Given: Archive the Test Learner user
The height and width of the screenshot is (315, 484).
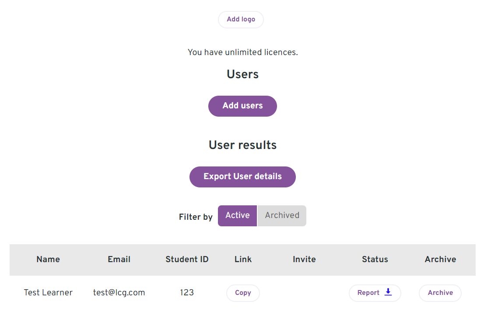Looking at the screenshot, I should (x=440, y=293).
